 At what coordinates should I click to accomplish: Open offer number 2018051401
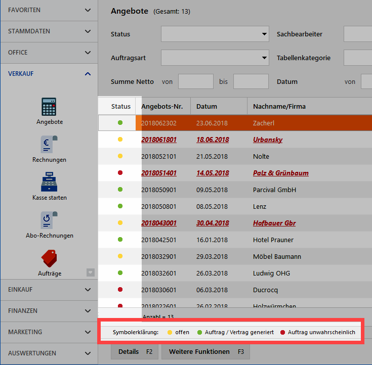pyautogui.click(x=159, y=173)
